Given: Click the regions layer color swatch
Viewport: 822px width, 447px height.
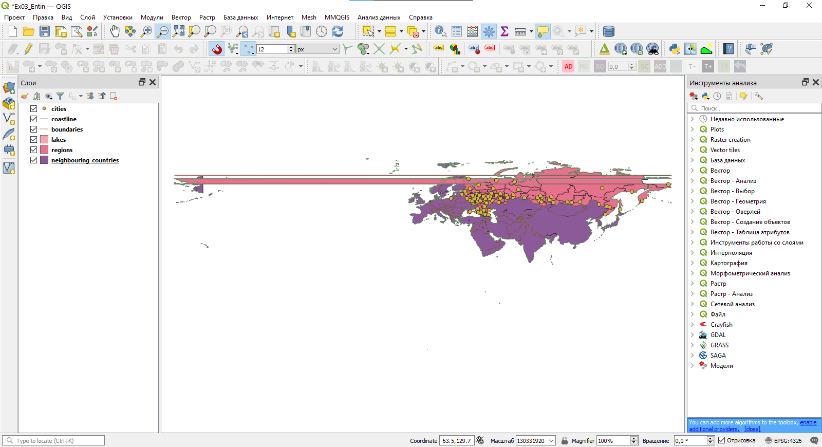Looking at the screenshot, I should [x=44, y=150].
